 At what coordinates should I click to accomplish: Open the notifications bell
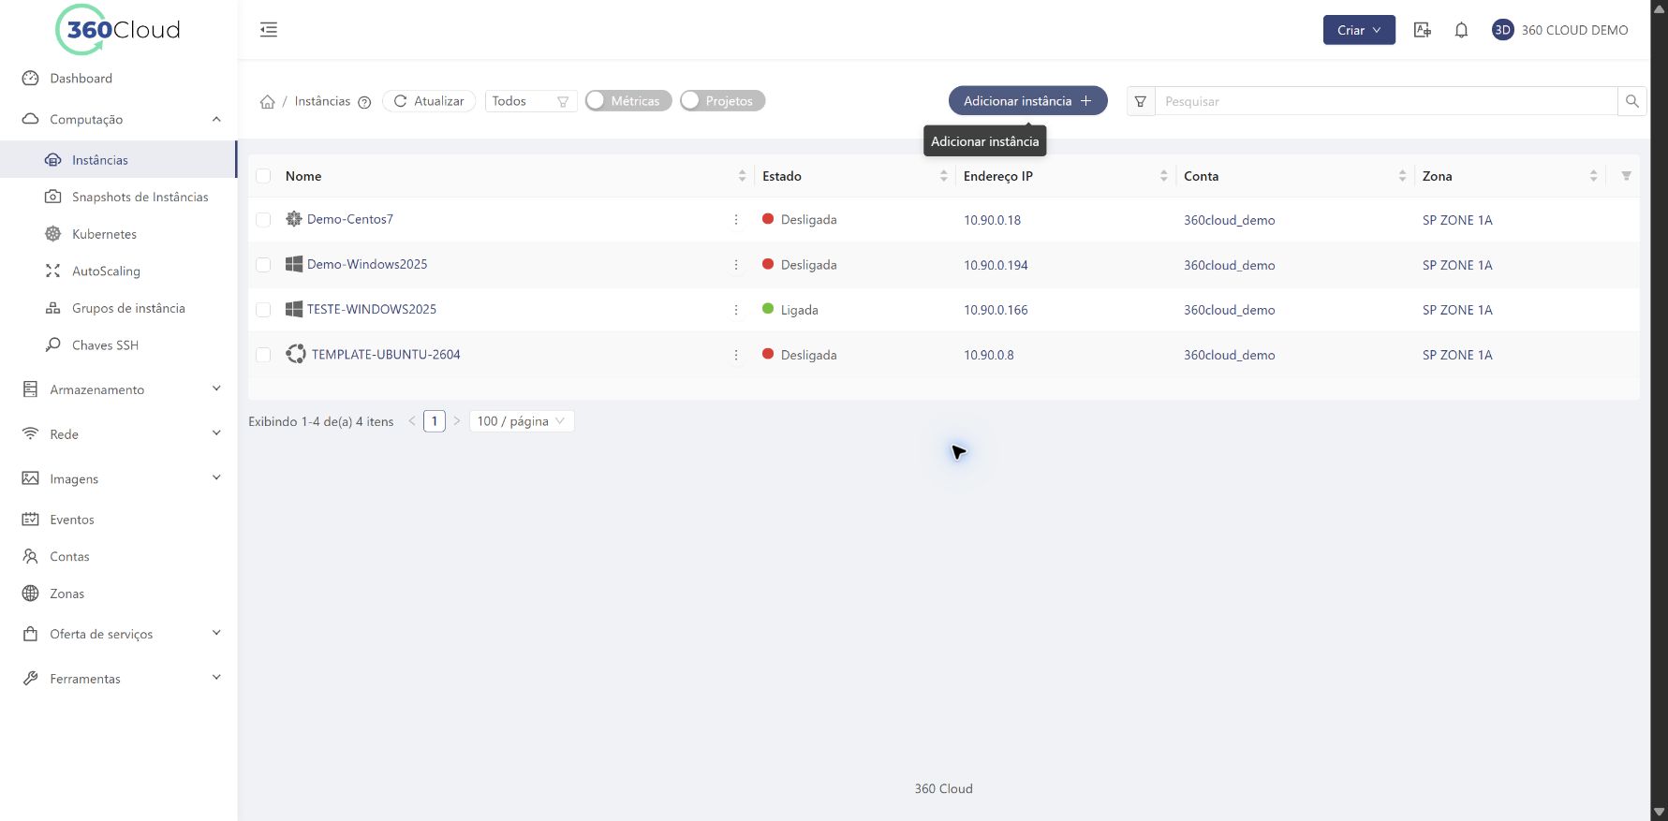pyautogui.click(x=1461, y=30)
